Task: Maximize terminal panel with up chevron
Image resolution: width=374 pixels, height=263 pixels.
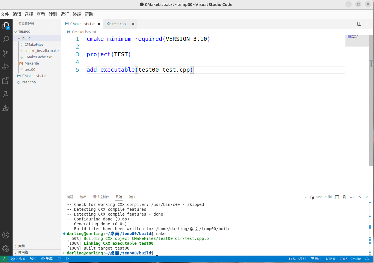Action: [x=359, y=197]
